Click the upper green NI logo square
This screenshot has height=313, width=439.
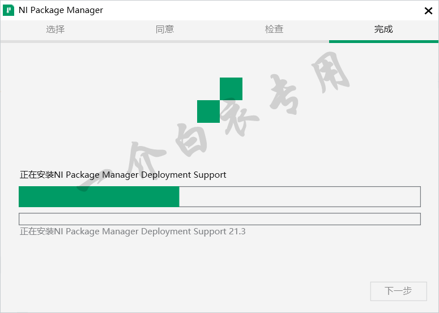click(231, 89)
